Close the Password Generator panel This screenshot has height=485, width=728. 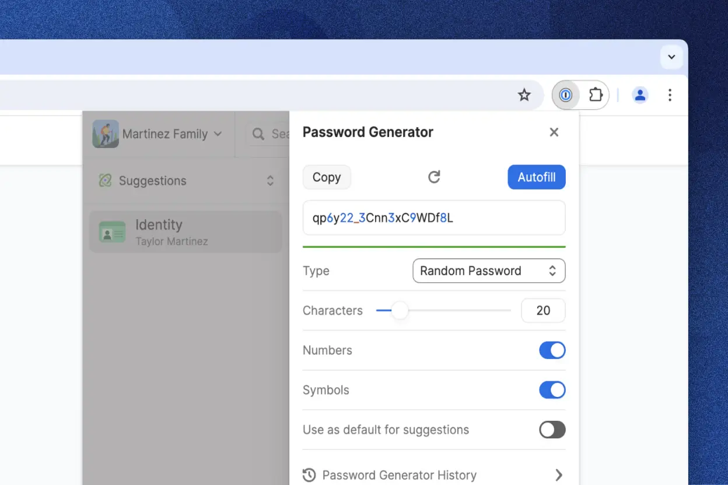coord(554,132)
